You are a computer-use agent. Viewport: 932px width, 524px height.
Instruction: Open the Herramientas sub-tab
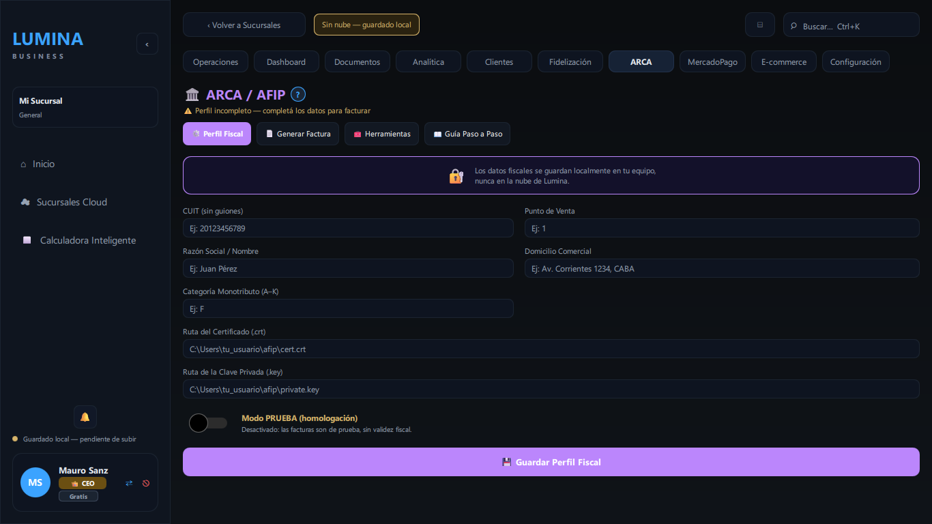click(x=381, y=134)
